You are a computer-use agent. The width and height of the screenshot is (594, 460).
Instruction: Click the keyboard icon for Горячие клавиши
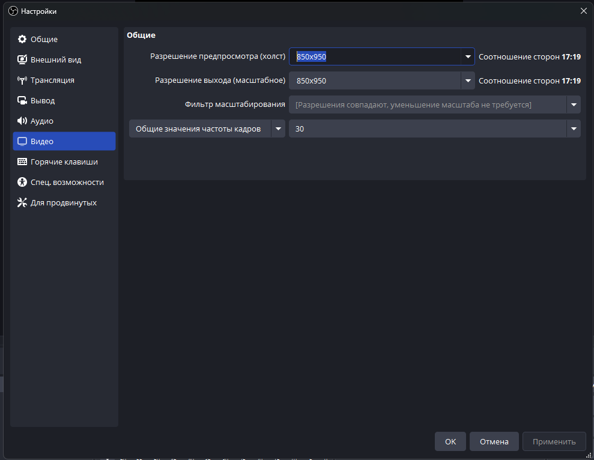click(22, 162)
